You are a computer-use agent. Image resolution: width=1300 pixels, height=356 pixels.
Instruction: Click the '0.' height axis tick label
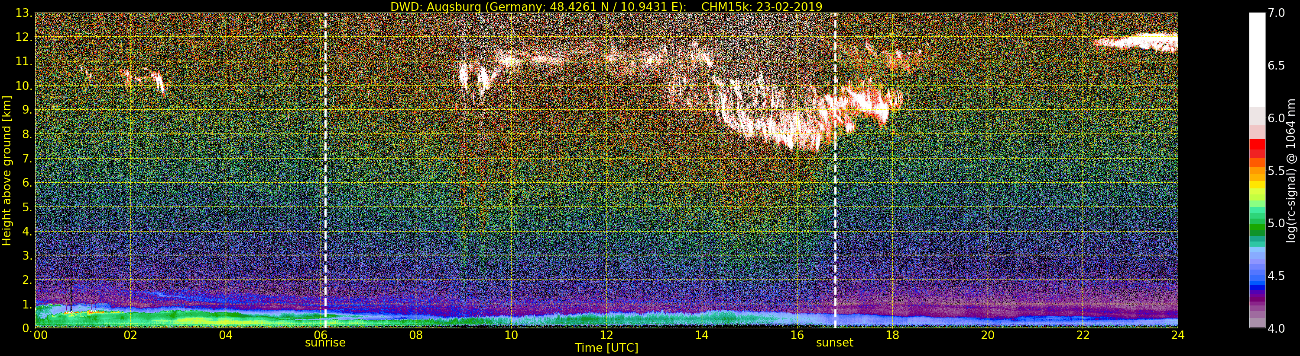click(x=27, y=328)
